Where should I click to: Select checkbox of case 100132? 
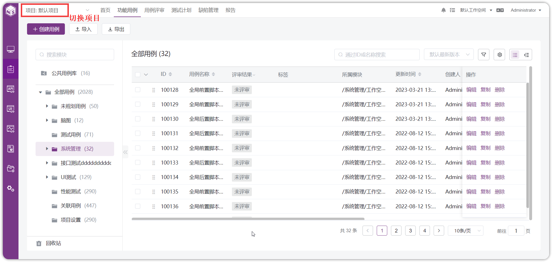click(x=138, y=148)
